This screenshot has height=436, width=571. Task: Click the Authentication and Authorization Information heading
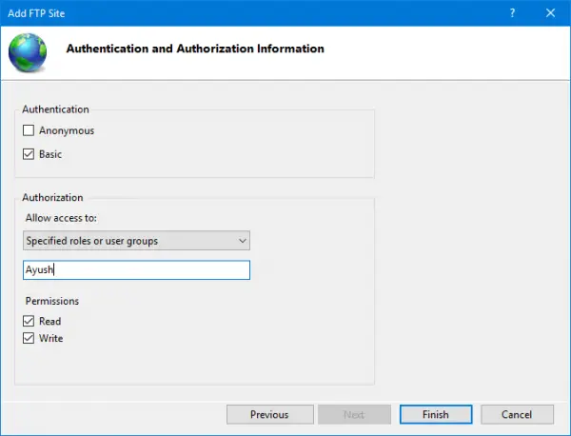194,49
